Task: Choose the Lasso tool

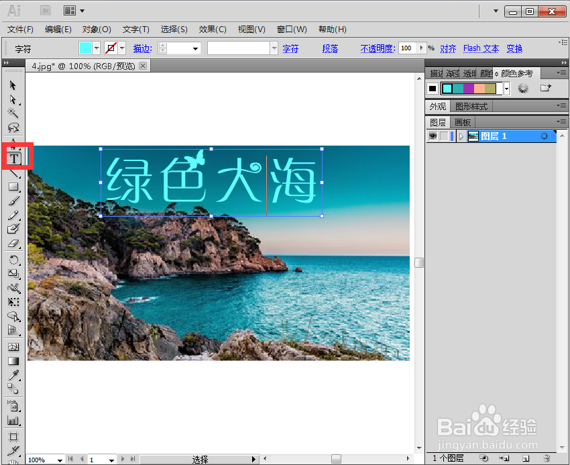Action: coord(13,127)
